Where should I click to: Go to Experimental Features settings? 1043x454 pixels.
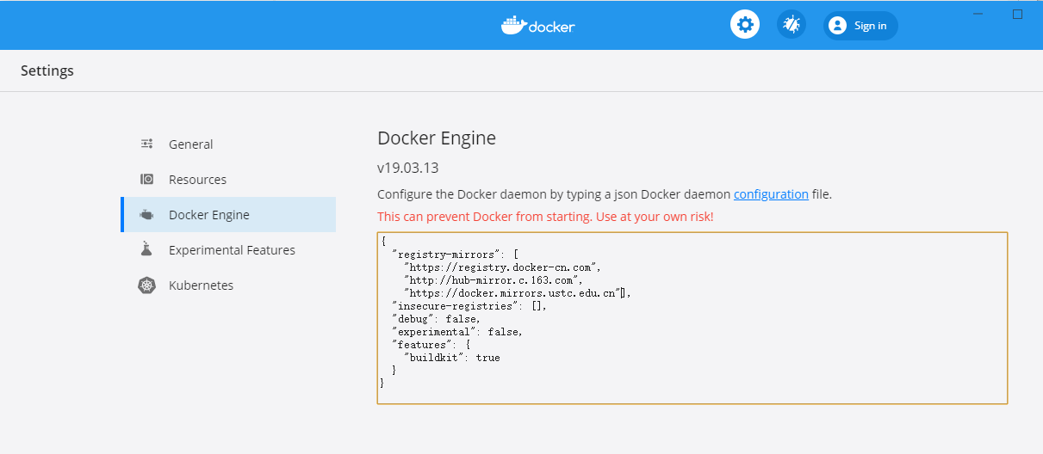pyautogui.click(x=232, y=250)
